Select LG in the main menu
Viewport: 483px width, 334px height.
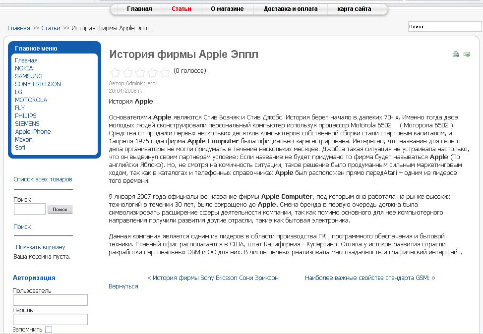click(x=18, y=92)
